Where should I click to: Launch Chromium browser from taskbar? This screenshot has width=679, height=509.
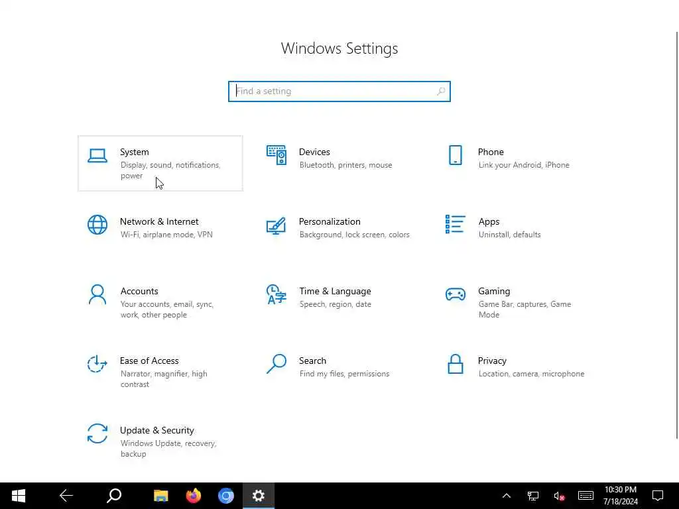[225, 496]
